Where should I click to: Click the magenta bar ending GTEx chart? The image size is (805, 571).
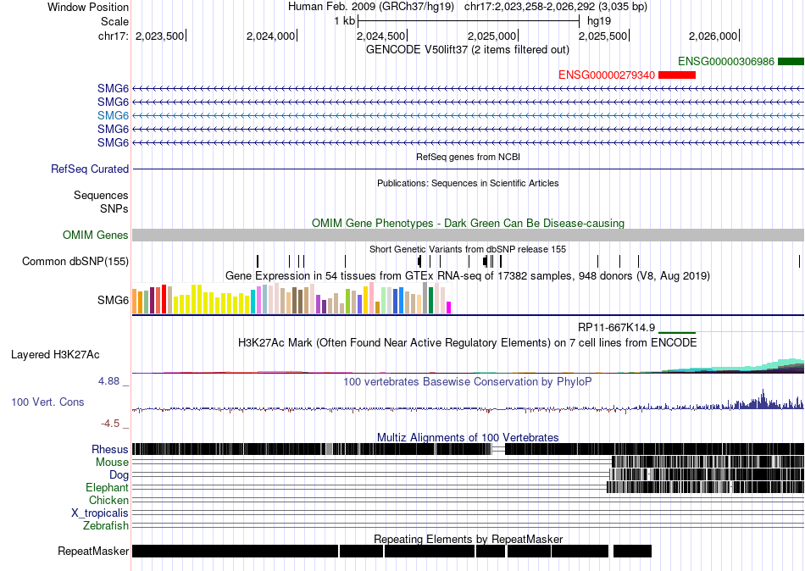449,308
